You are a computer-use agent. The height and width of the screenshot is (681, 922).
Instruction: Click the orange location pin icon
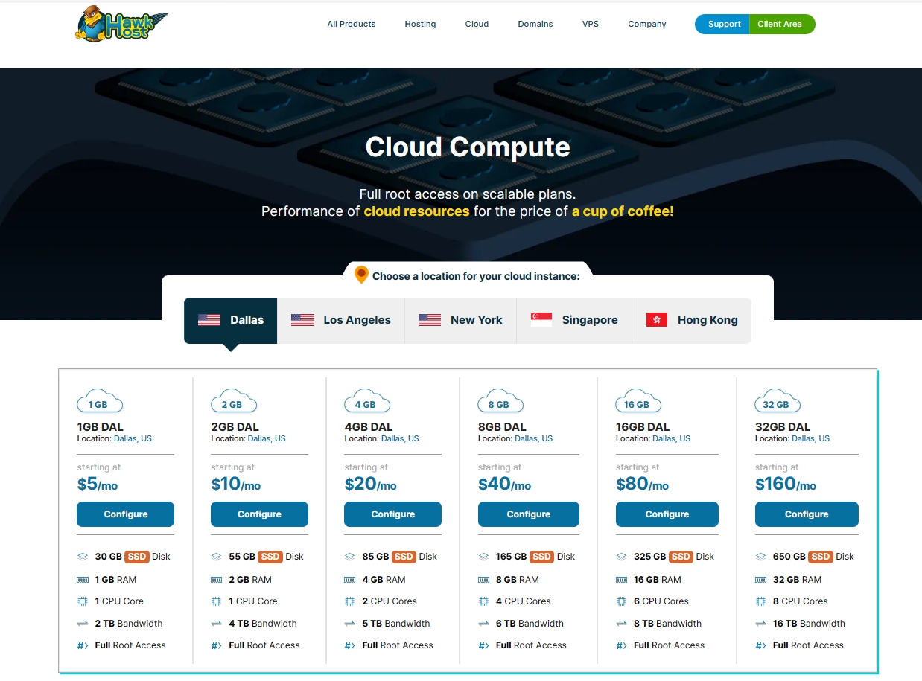point(361,275)
